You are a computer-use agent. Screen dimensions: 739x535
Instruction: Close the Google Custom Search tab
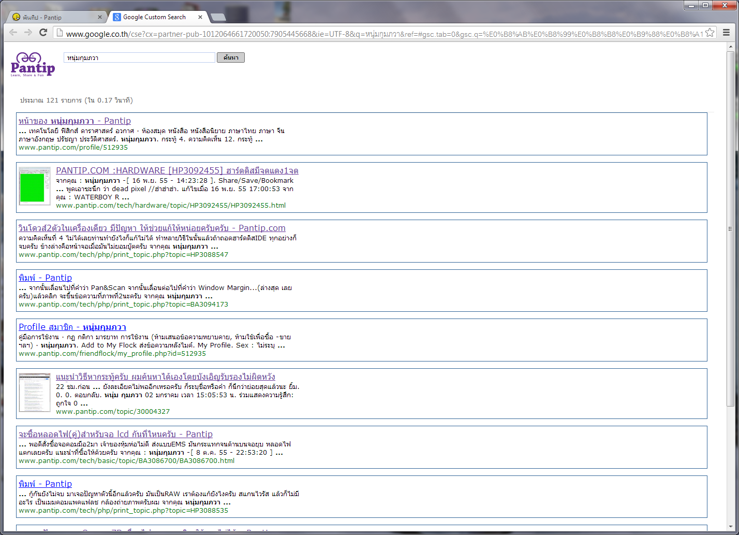point(200,17)
